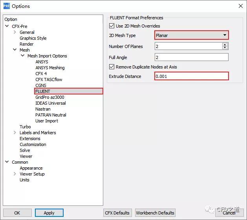
Task: Decrease Number Of Planes with down arrow
Action: coord(225,48)
